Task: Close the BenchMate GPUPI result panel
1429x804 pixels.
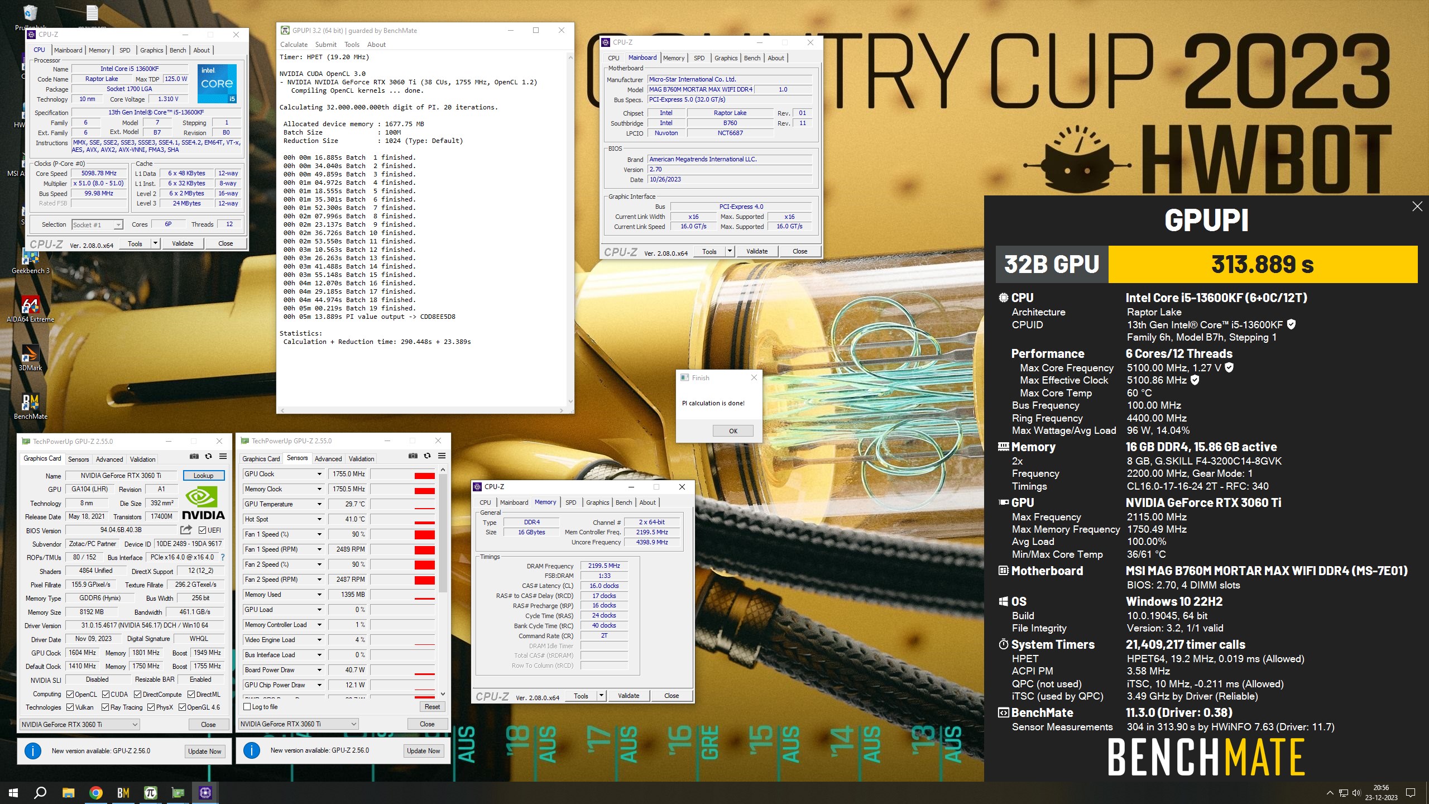Action: [x=1417, y=207]
